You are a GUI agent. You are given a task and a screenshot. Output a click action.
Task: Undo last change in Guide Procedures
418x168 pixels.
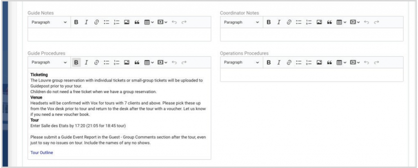174,62
